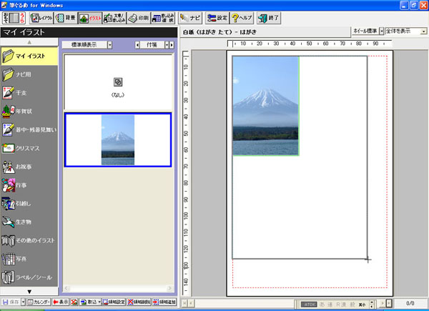Toggle the イラスト mode toolbar button

[x=89, y=16]
